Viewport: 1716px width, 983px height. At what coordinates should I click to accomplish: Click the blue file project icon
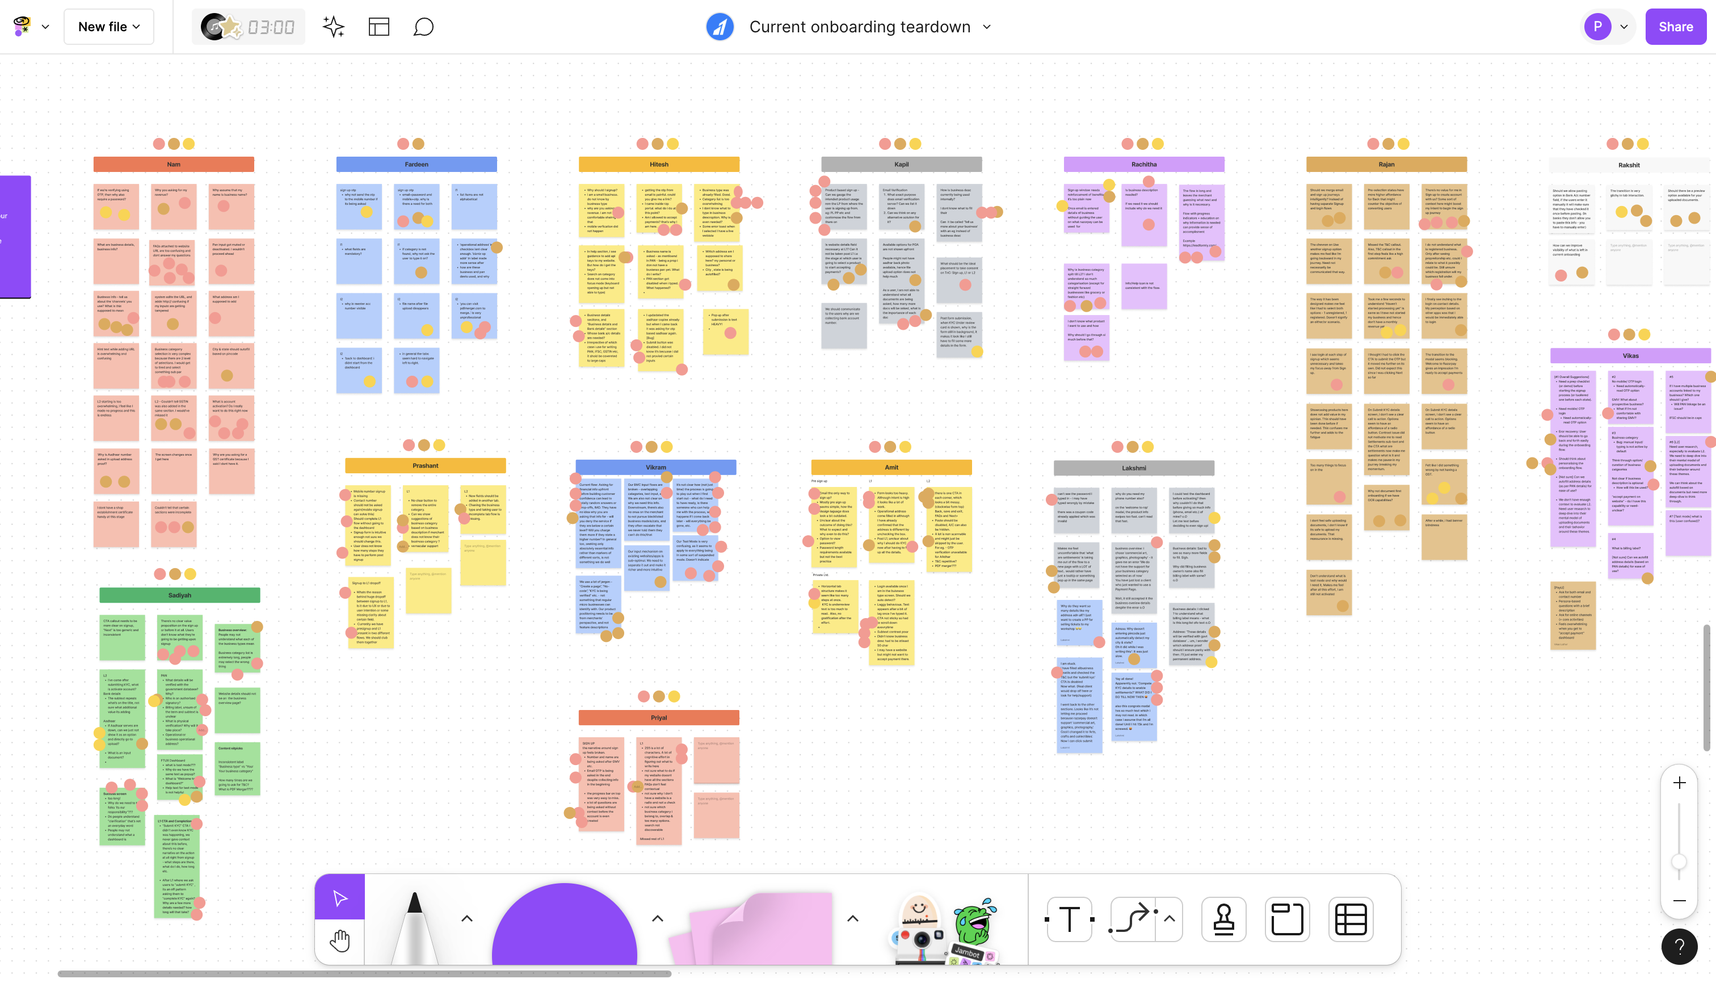point(720,27)
